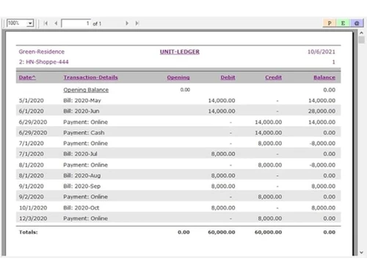Select the '2: HN-Shoppe-444' unit text
Image resolution: width=367 pixels, height=275 pixels.
pyautogui.click(x=44, y=62)
